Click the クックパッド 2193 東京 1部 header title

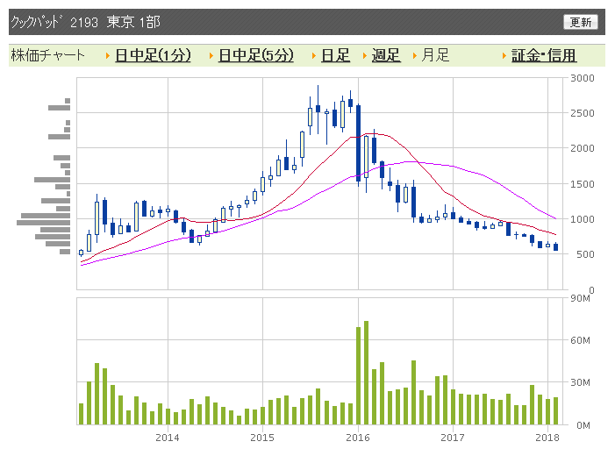tap(85, 22)
